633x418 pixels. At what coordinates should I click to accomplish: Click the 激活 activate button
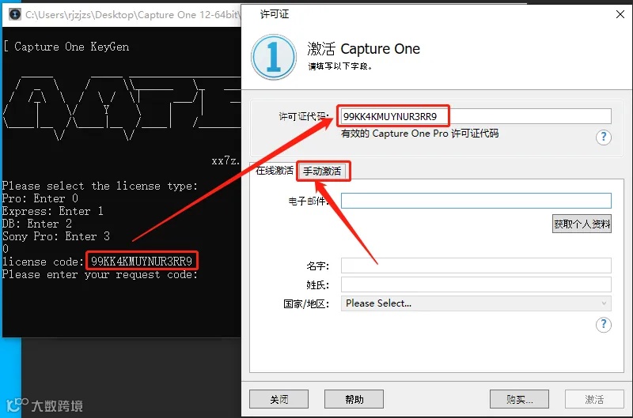[594, 399]
